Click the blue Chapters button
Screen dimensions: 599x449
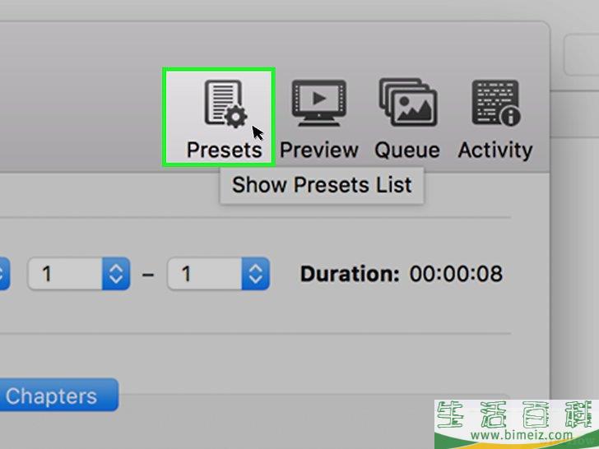[x=58, y=396]
